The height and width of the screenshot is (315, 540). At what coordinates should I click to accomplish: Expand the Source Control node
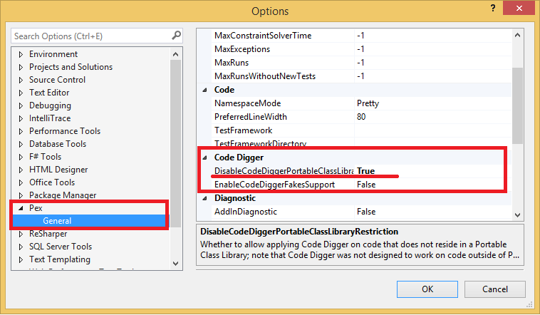point(21,81)
